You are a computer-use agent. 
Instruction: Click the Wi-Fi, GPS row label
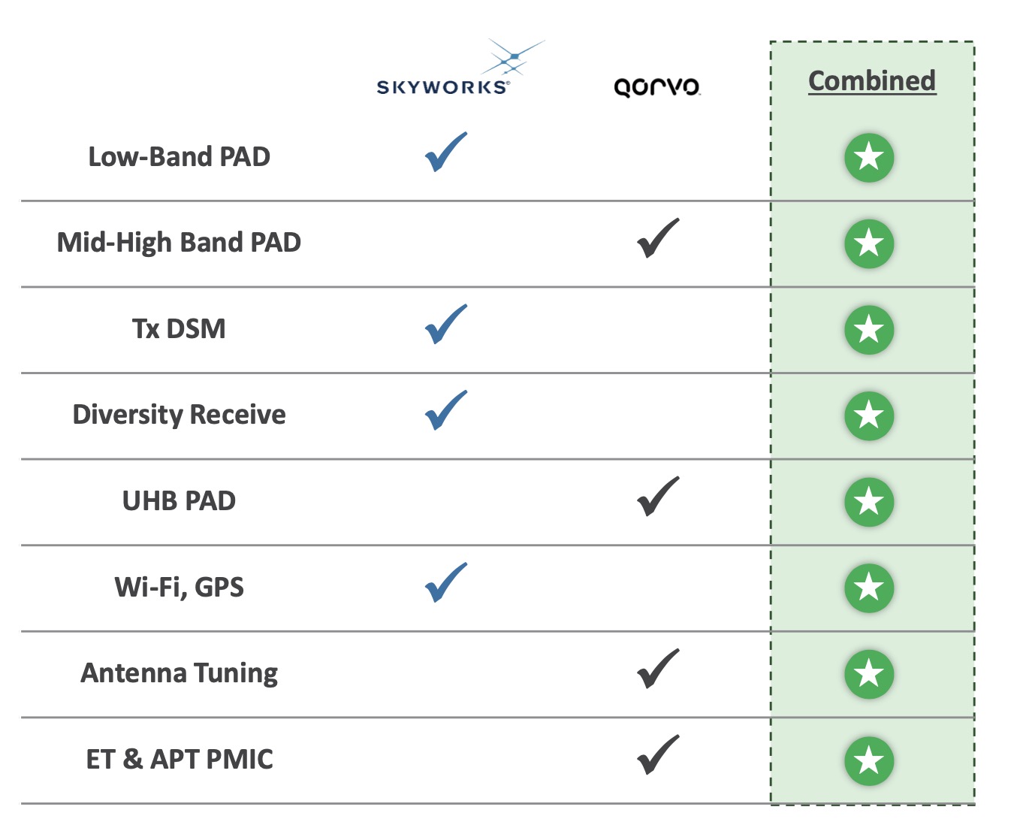pyautogui.click(x=179, y=587)
